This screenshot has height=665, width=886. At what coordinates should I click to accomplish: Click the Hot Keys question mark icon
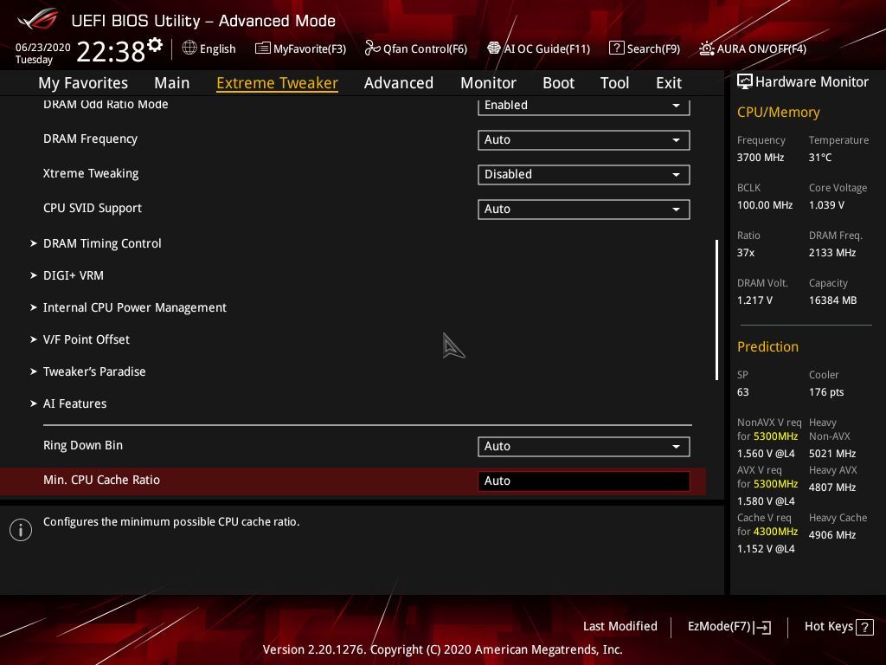(x=864, y=627)
